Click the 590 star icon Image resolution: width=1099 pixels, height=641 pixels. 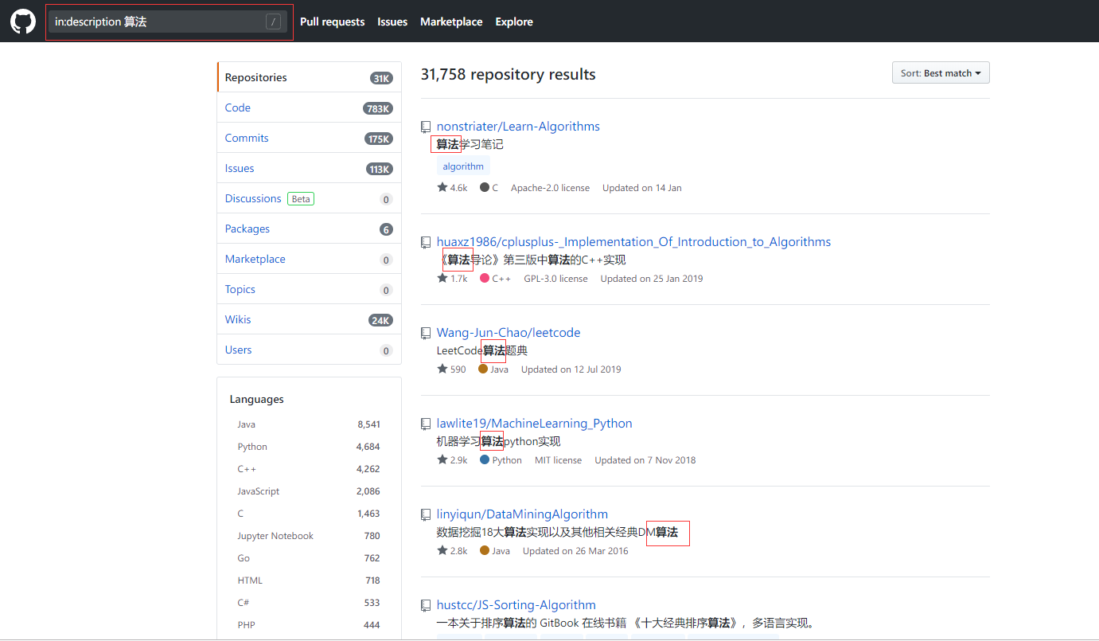tap(442, 369)
